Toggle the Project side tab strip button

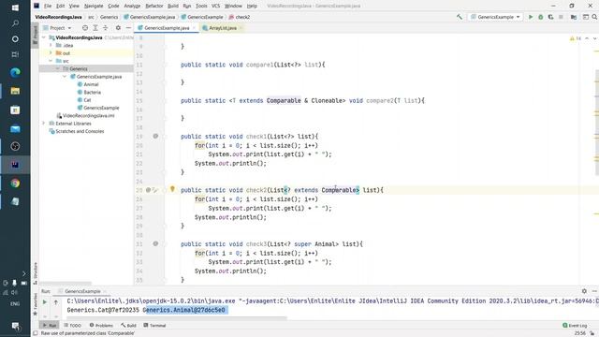(36, 36)
